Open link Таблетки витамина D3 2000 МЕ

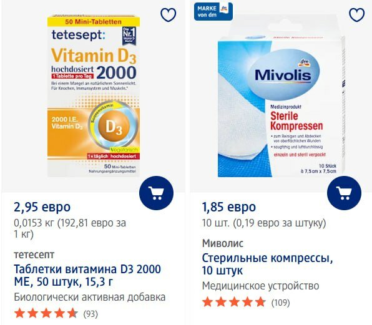87,276
